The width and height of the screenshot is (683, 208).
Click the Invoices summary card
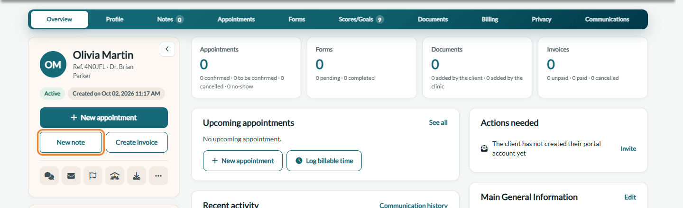pyautogui.click(x=593, y=68)
